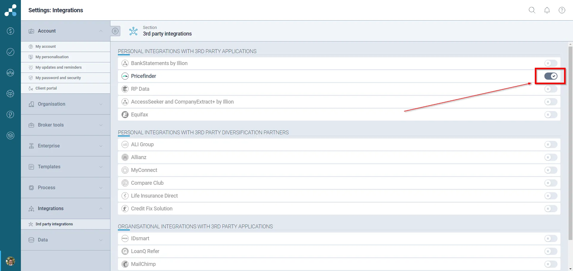
Task: Expand the Broker tools section
Action: [x=66, y=125]
